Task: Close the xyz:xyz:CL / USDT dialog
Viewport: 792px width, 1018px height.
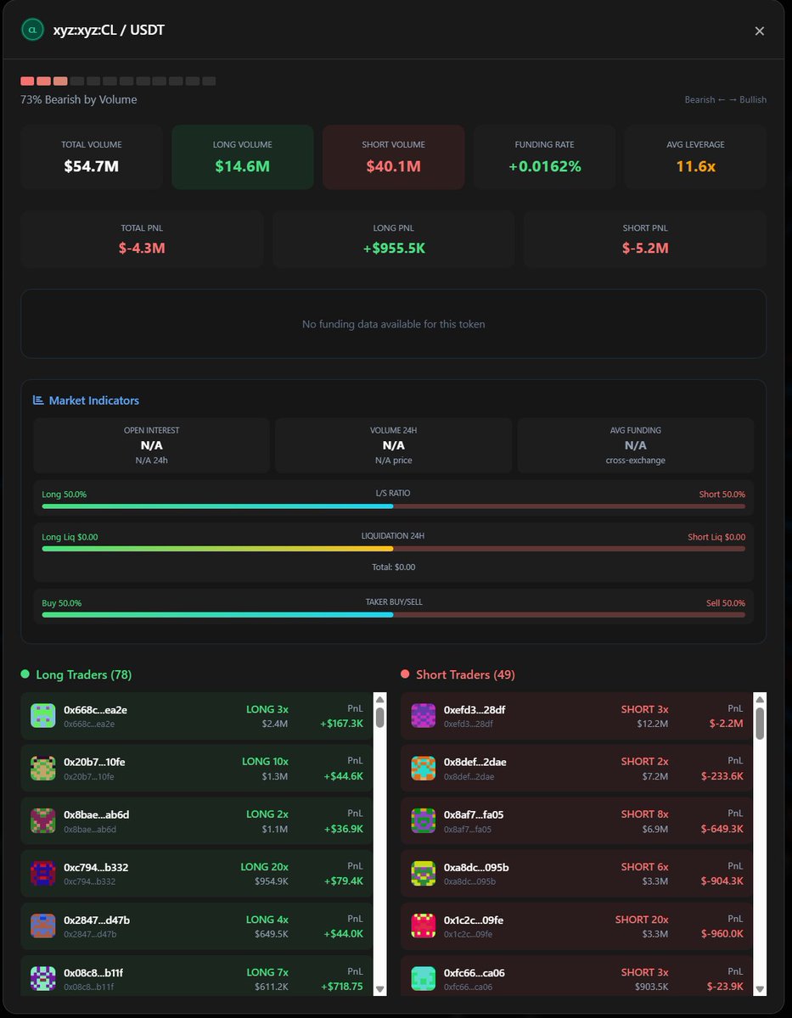Action: (x=760, y=31)
